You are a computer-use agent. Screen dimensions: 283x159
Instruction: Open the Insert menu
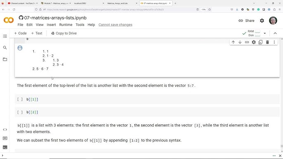coord(51,25)
